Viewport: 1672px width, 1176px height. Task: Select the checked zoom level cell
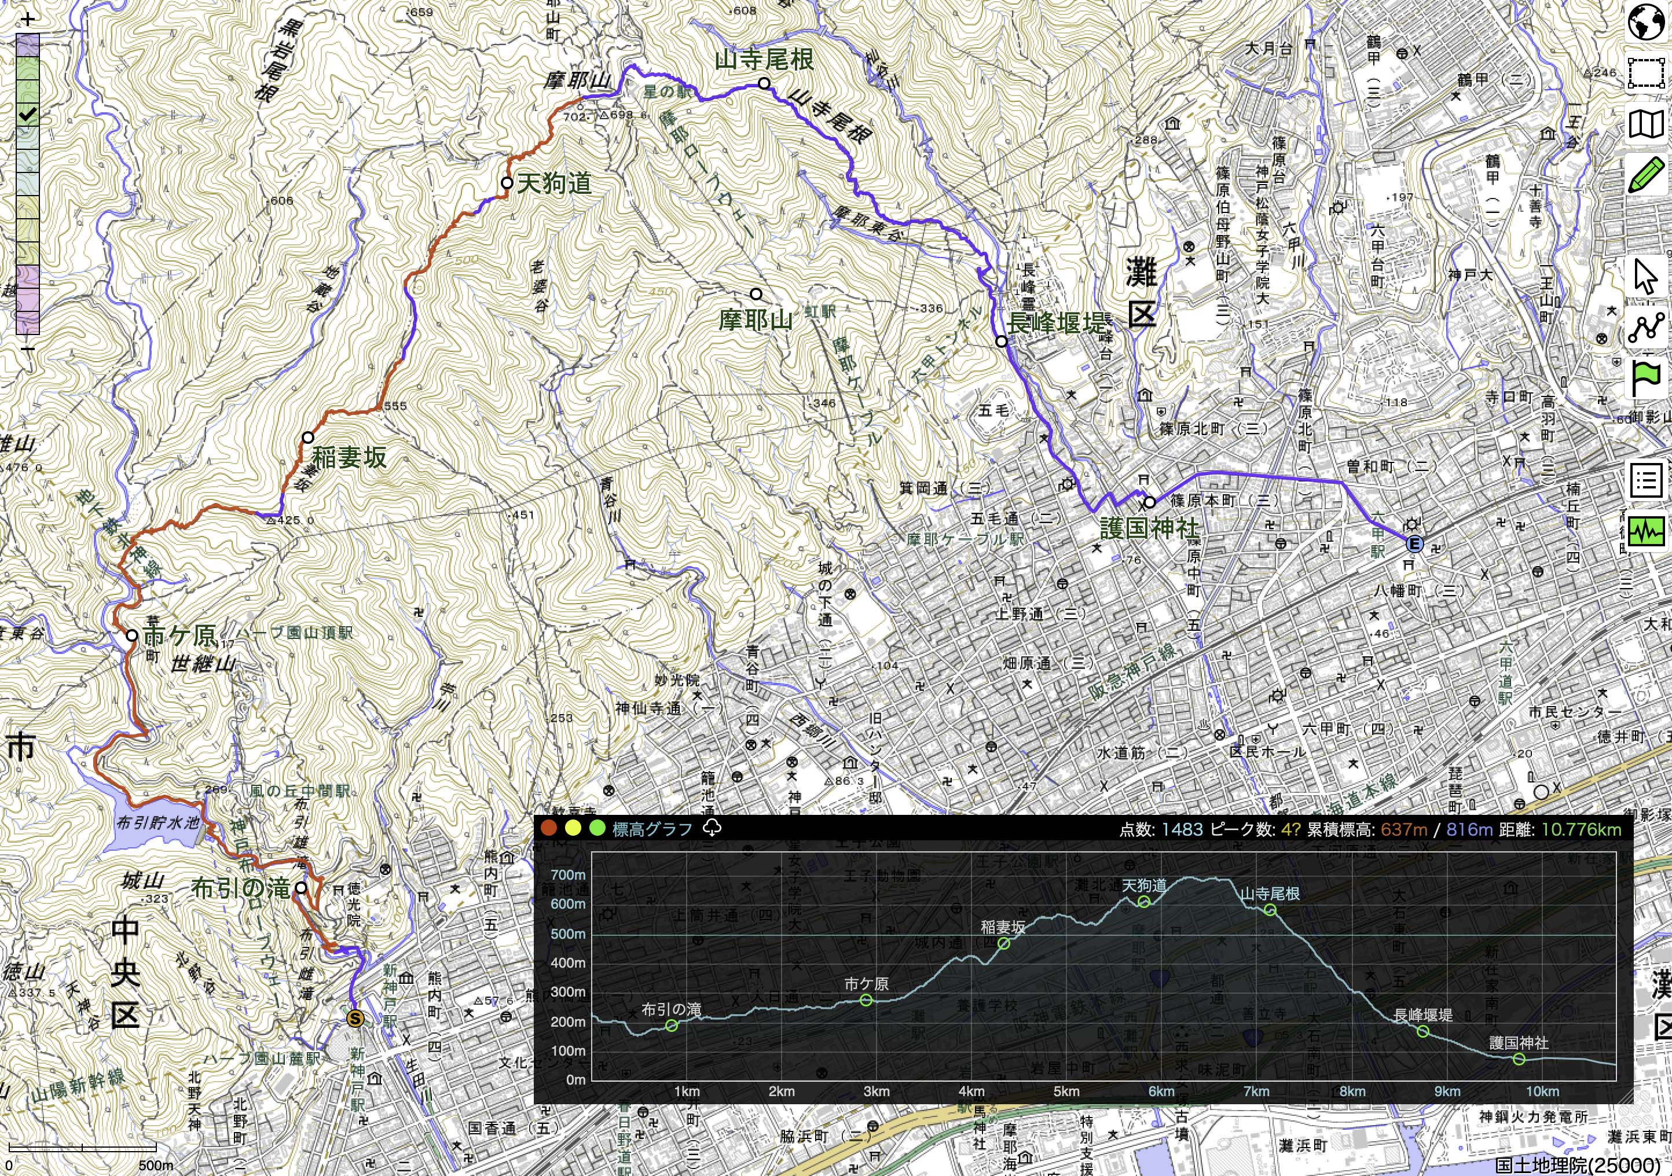(x=28, y=115)
